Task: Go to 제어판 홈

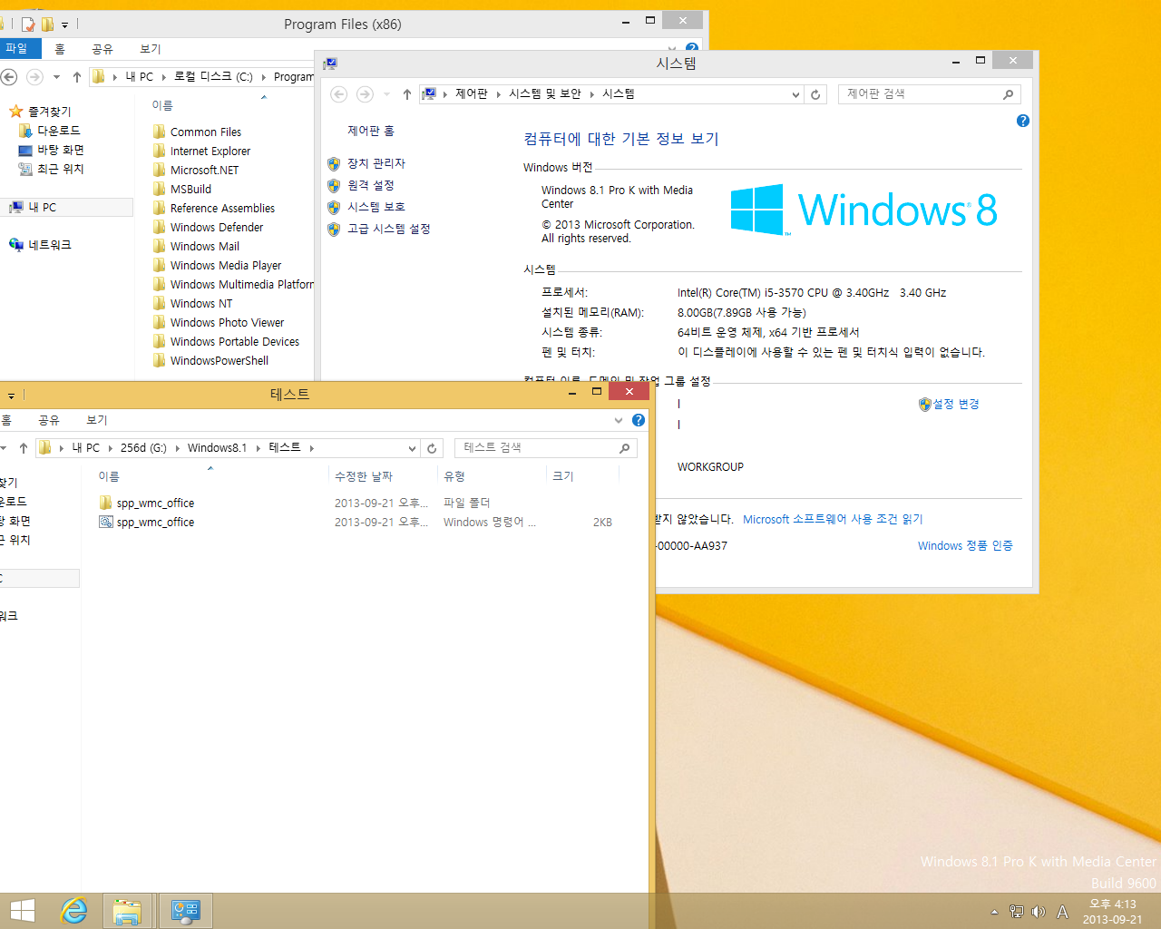Action: [370, 131]
